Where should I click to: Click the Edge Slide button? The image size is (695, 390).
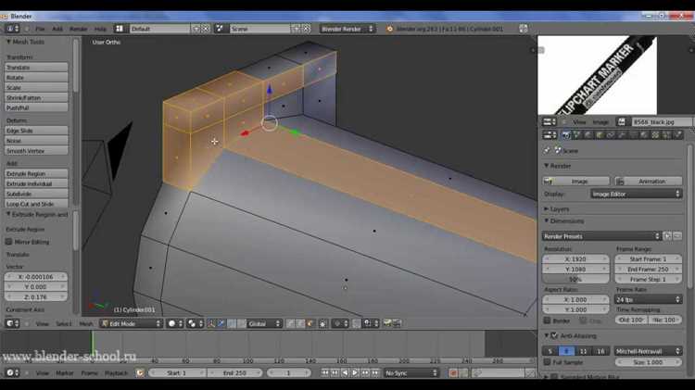point(36,131)
